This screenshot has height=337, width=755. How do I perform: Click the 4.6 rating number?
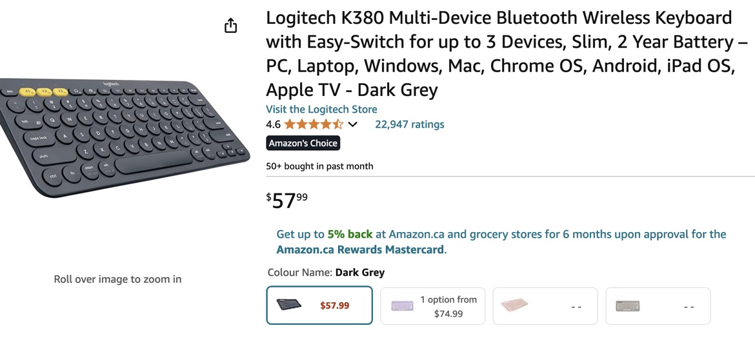point(273,124)
